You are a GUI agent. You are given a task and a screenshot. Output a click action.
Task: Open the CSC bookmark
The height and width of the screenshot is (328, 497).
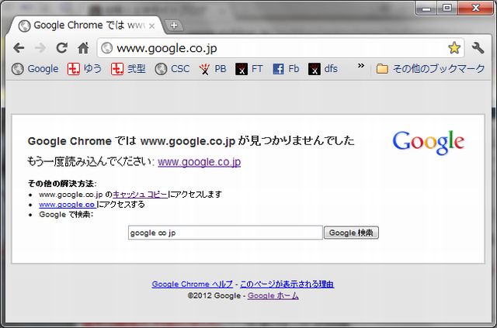pyautogui.click(x=172, y=69)
